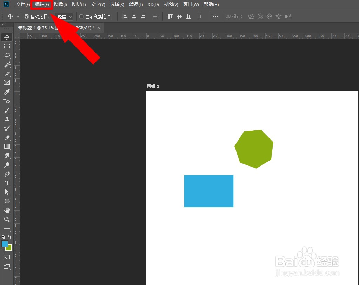This screenshot has width=359, height=285.
Task: Open the 帮助(H) menu
Action: pos(211,4)
